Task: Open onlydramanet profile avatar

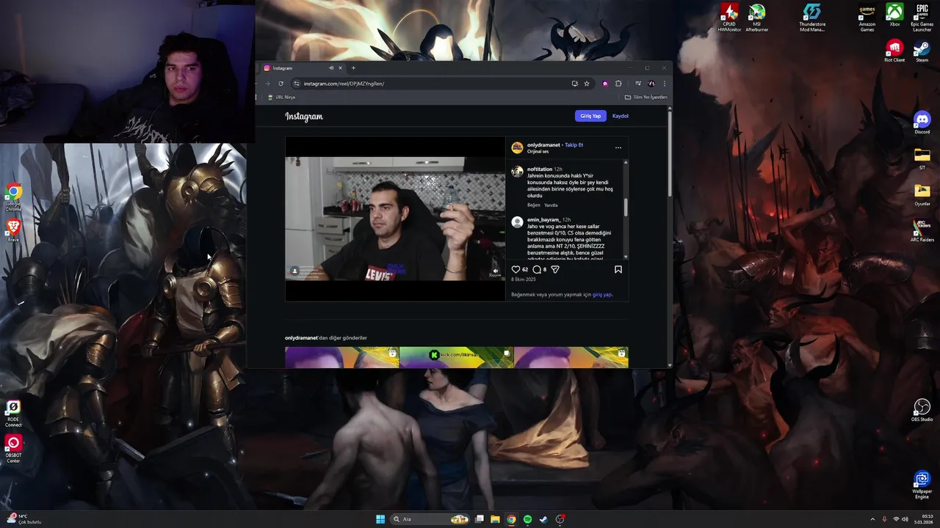Action: 517,147
